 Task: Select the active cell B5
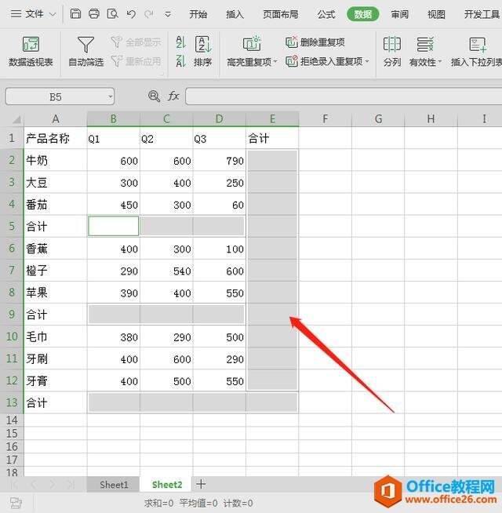tap(114, 226)
